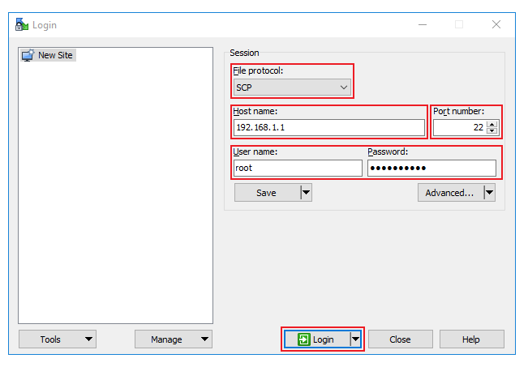Click the green Login button
This screenshot has width=528, height=367.
pos(316,339)
